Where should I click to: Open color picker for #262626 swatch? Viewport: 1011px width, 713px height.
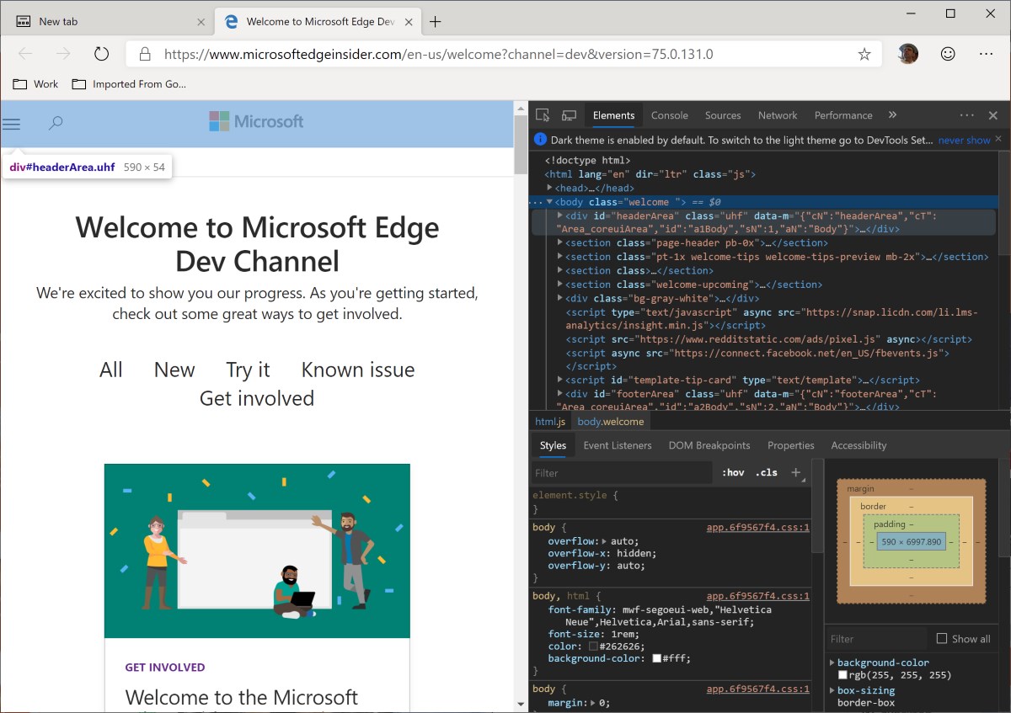[593, 646]
